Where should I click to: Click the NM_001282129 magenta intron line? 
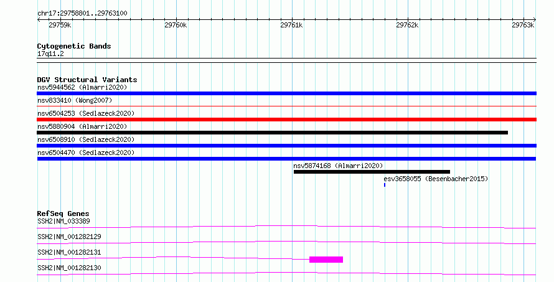tap(286, 242)
